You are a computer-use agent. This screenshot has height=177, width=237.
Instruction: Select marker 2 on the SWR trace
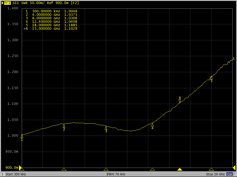(x=64, y=126)
